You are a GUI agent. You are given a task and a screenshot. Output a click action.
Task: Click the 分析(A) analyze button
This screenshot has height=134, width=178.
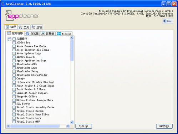[83, 126]
